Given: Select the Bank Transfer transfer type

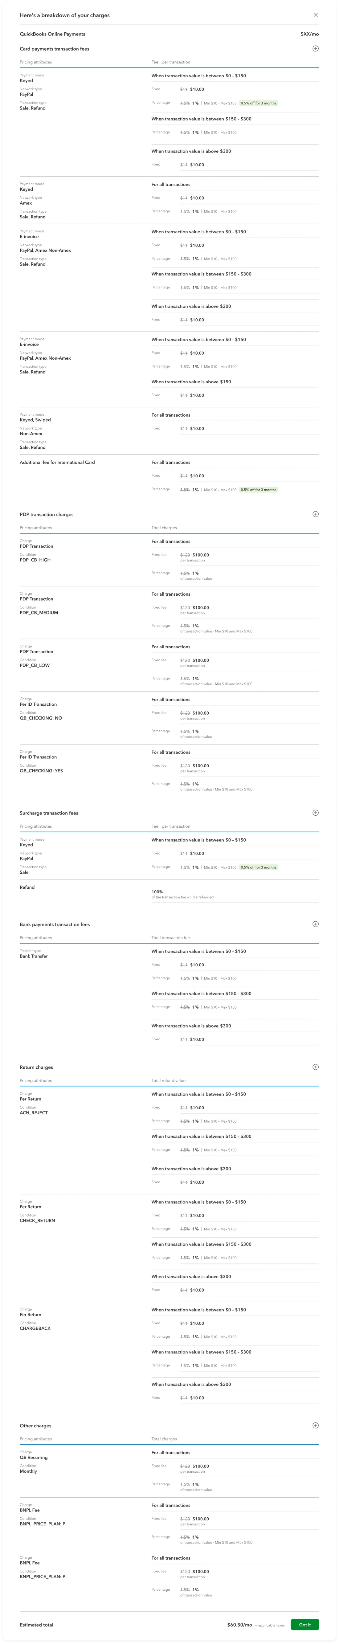Looking at the screenshot, I should point(34,956).
